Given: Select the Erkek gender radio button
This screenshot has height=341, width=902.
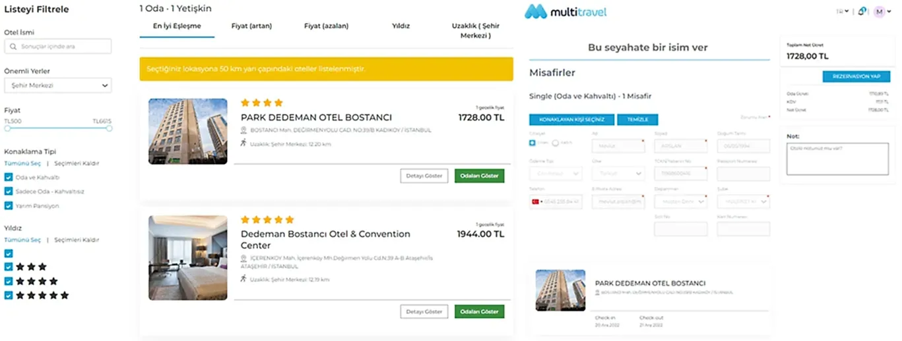Looking at the screenshot, I should 532,143.
